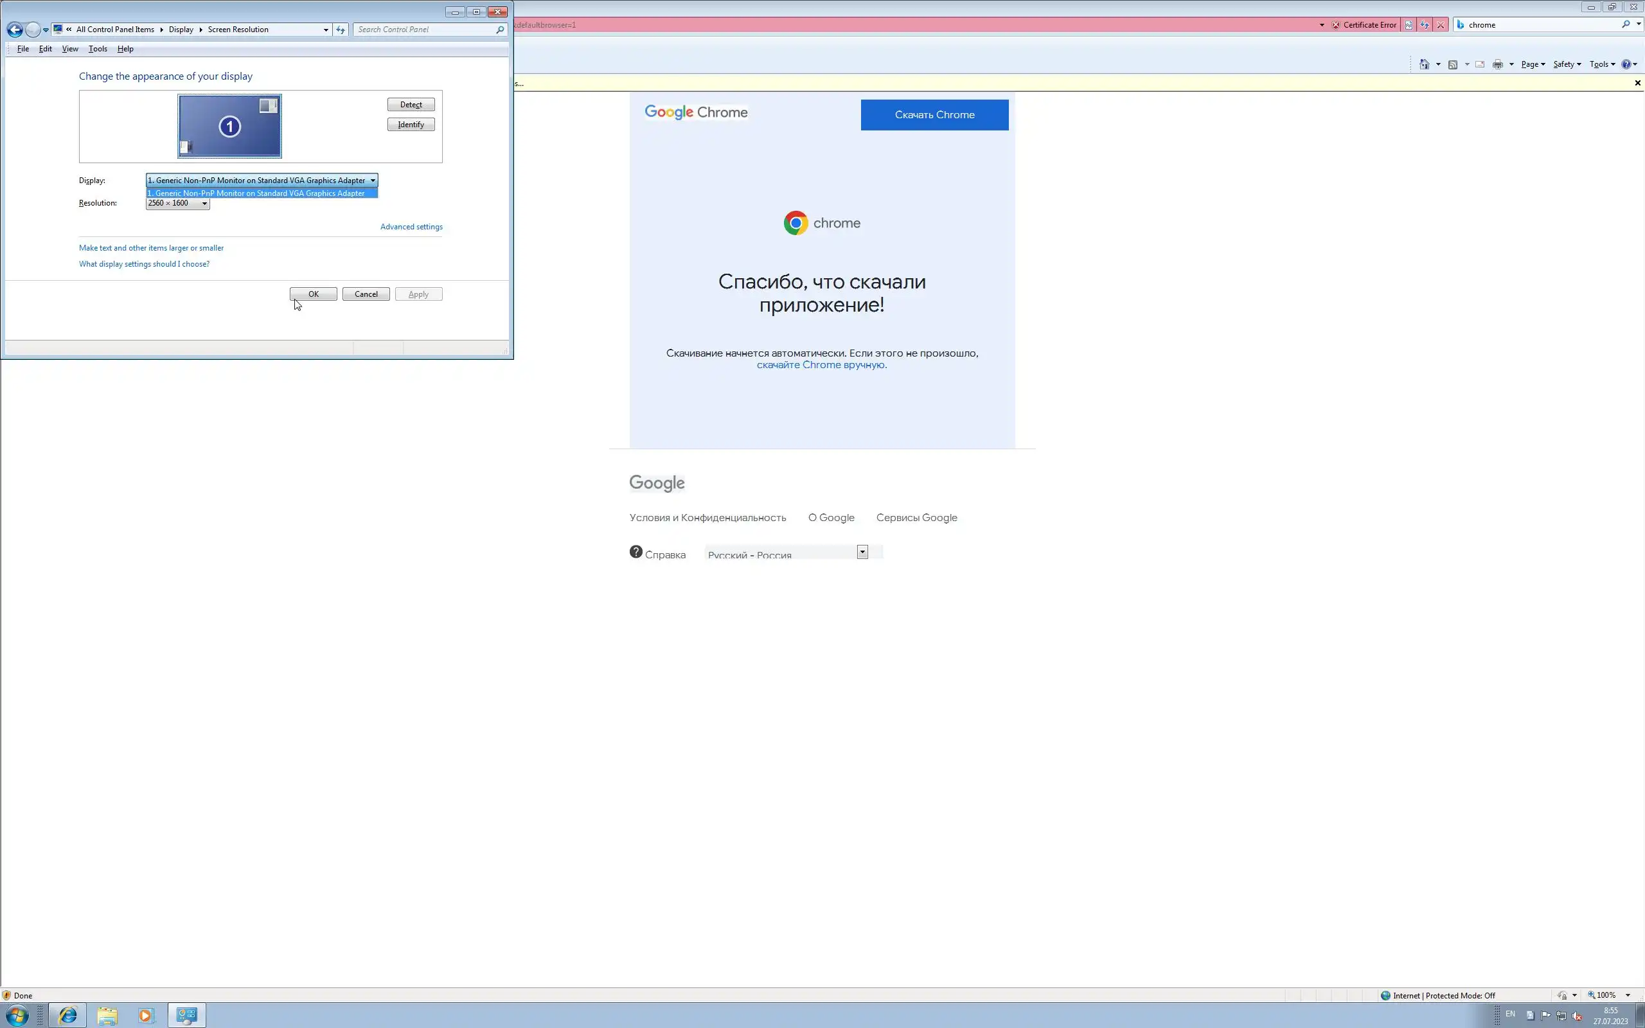Screen dimensions: 1645x1028
Task: Open the Advanced settings link
Action: [411, 227]
